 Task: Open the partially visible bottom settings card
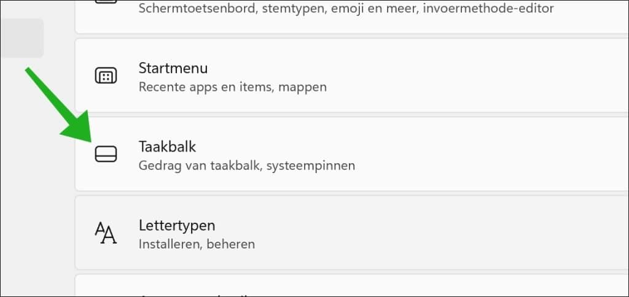[x=351, y=285]
